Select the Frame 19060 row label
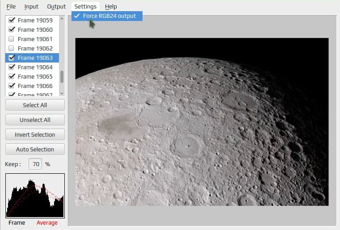The height and width of the screenshot is (230, 340). pos(35,29)
